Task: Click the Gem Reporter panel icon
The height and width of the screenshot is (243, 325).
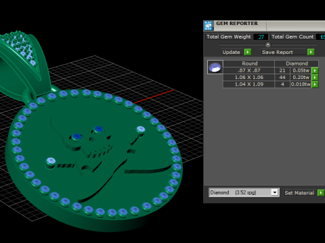Action: (x=208, y=26)
